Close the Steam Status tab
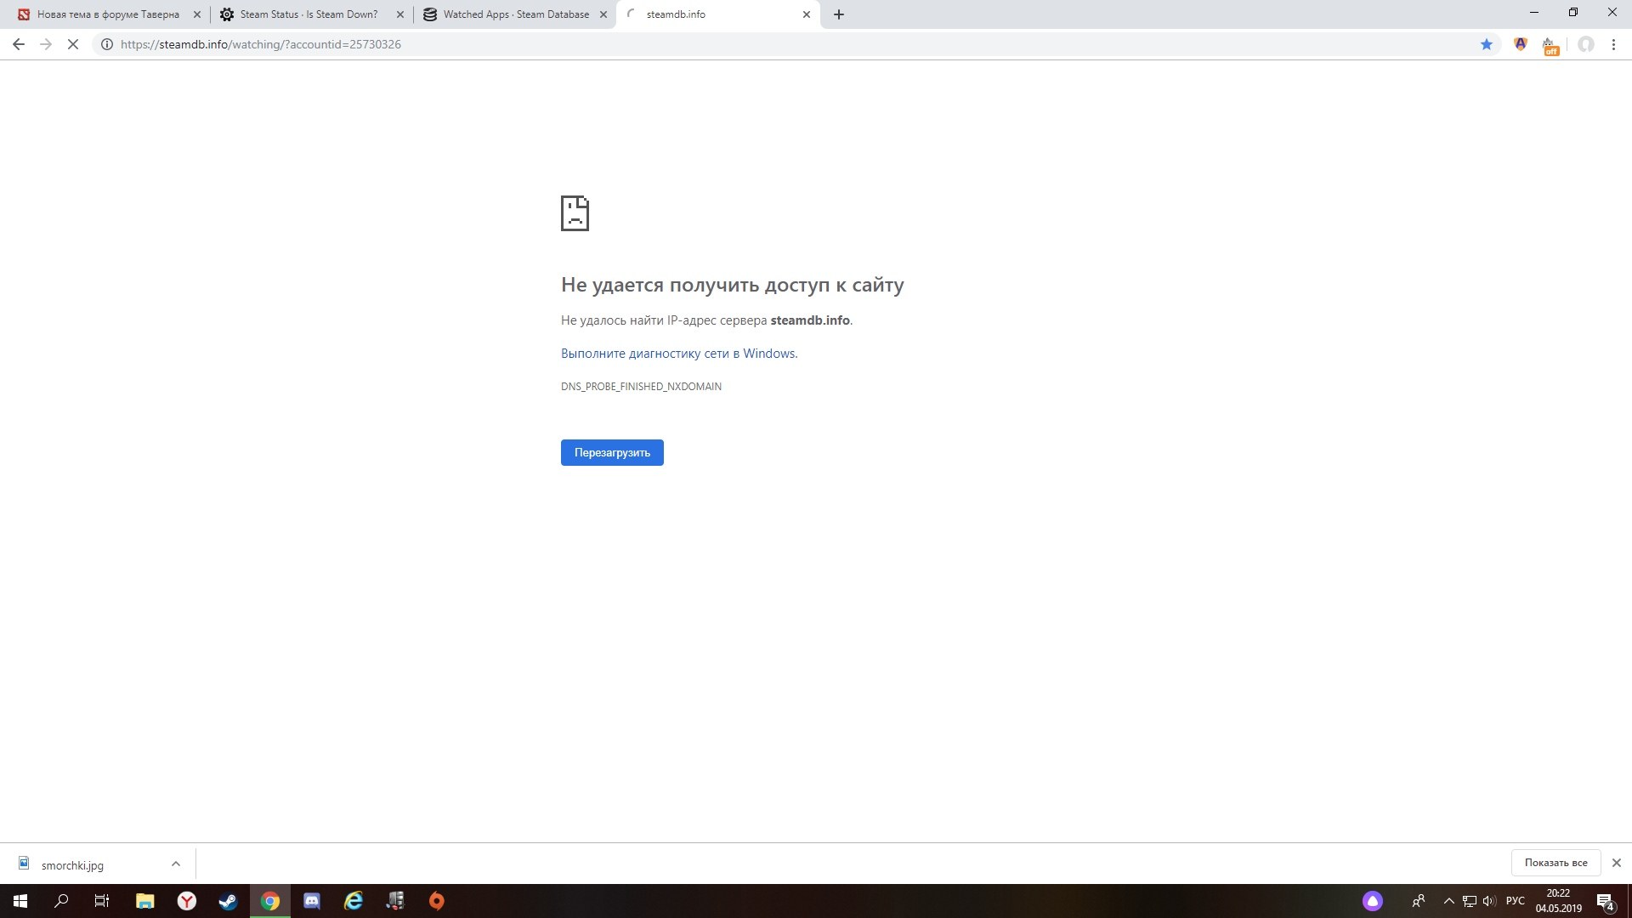Screen dimensions: 1632x918 tap(400, 14)
